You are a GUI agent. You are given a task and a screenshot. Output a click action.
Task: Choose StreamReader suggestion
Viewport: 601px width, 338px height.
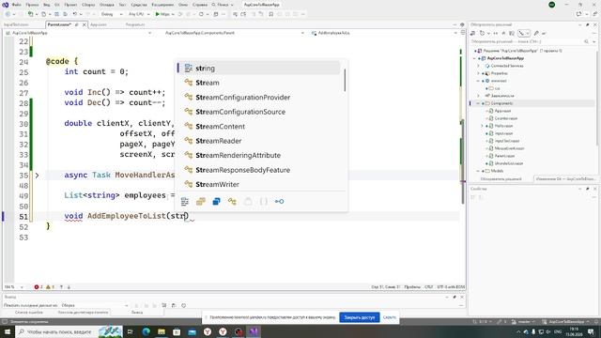coord(259,141)
